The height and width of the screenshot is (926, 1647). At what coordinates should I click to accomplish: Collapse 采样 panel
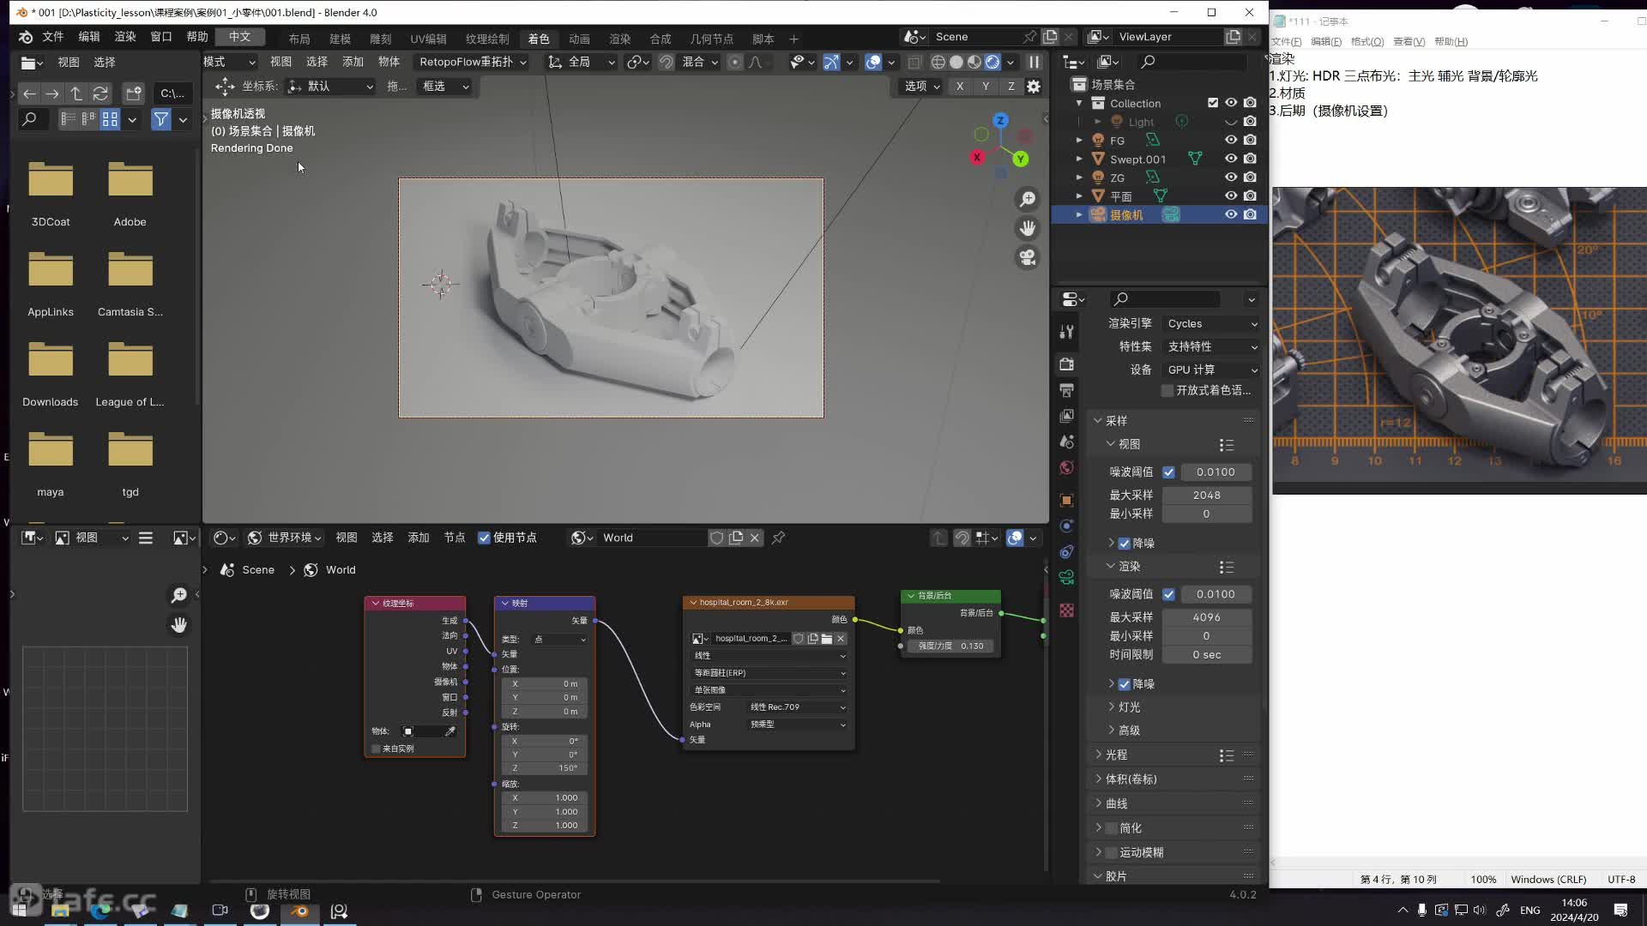1098,421
